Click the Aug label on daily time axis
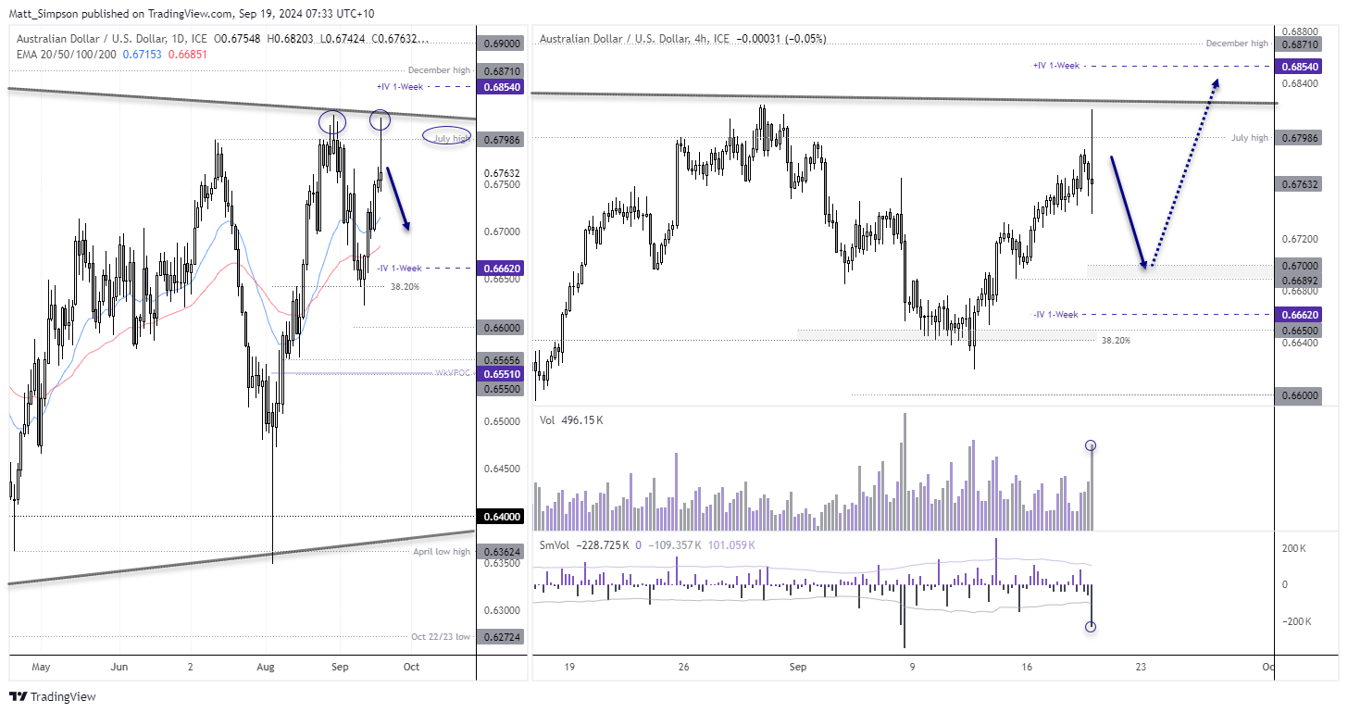1348x713 pixels. click(264, 667)
